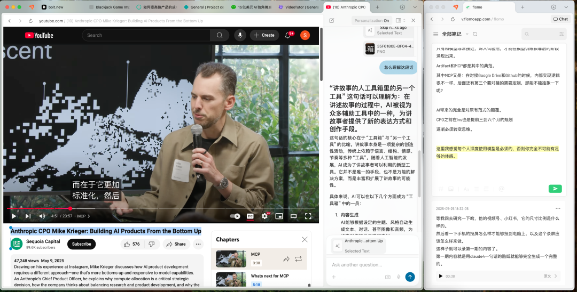Toggle autoplay switch in video player
Screen dimensions: 577x292
[235, 216]
